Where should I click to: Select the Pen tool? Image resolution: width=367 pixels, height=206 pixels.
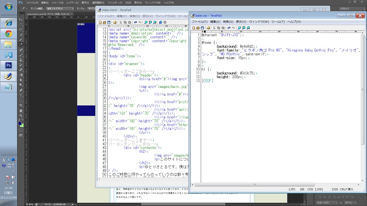tap(21, 90)
